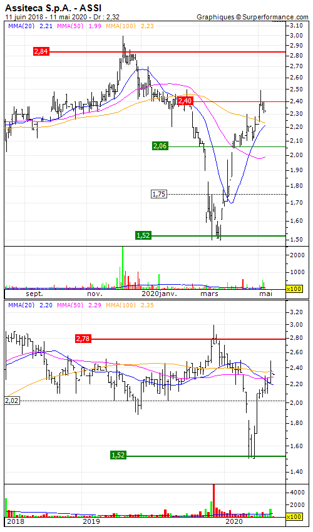This screenshot has height=532, width=313.
Task: Click the red 2,78 resistance label
Action: (x=83, y=338)
